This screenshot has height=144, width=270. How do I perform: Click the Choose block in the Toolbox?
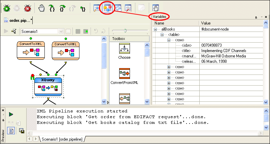(x=124, y=51)
